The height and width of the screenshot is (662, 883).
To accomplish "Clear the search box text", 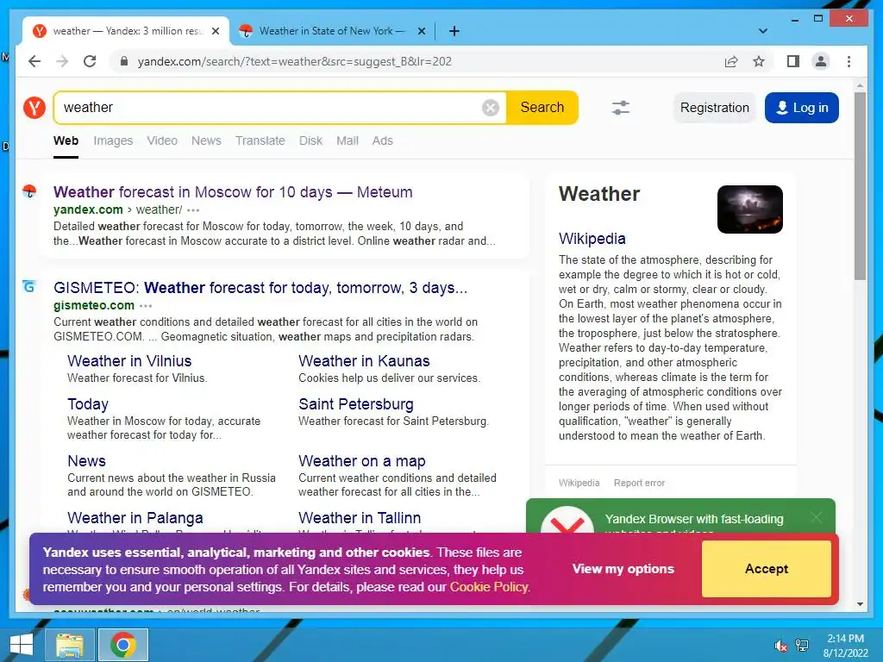I will [491, 108].
